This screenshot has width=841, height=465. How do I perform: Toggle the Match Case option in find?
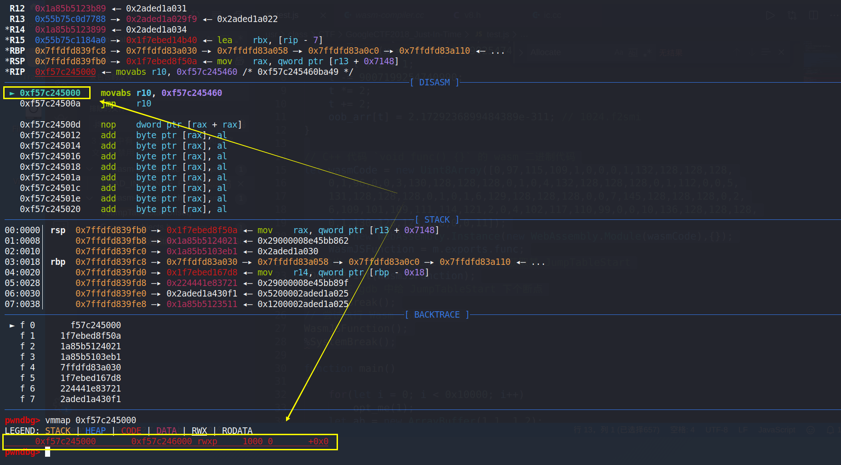point(619,53)
